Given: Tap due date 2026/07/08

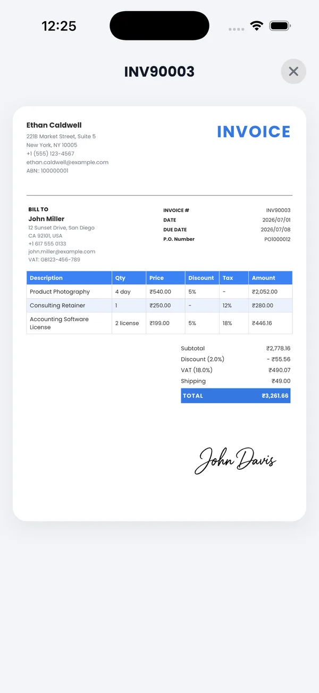Looking at the screenshot, I should click(275, 230).
